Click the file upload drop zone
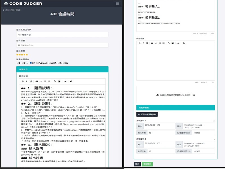This screenshot has width=225, height=169. coord(175,95)
